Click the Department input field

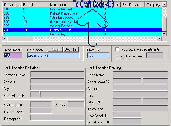13,55
